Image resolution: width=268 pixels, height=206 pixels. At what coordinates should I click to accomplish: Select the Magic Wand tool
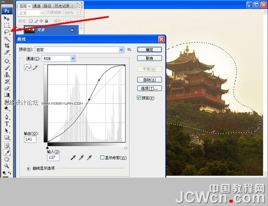click(x=7, y=39)
